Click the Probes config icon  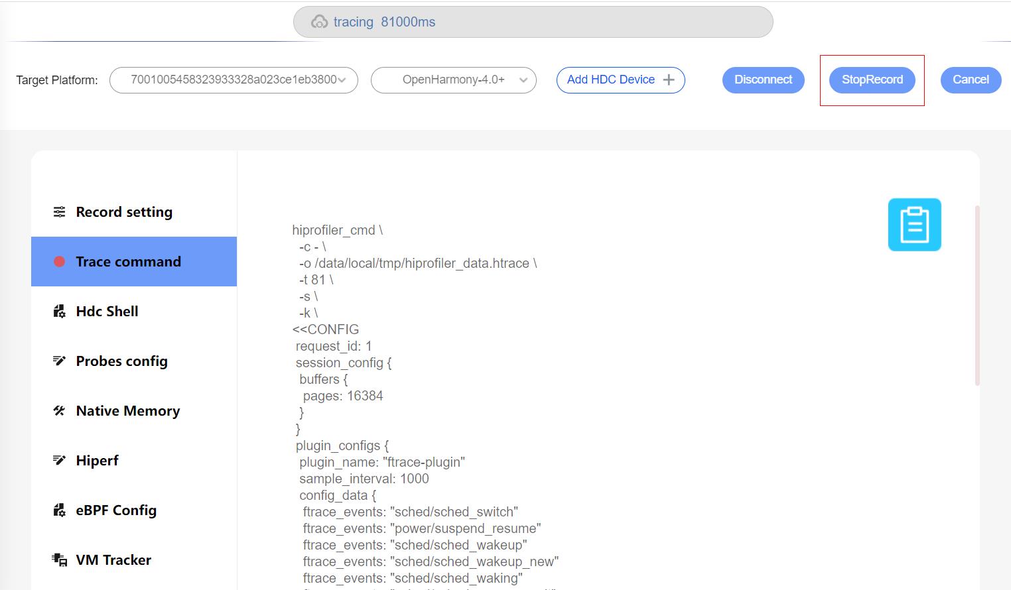[x=60, y=361]
